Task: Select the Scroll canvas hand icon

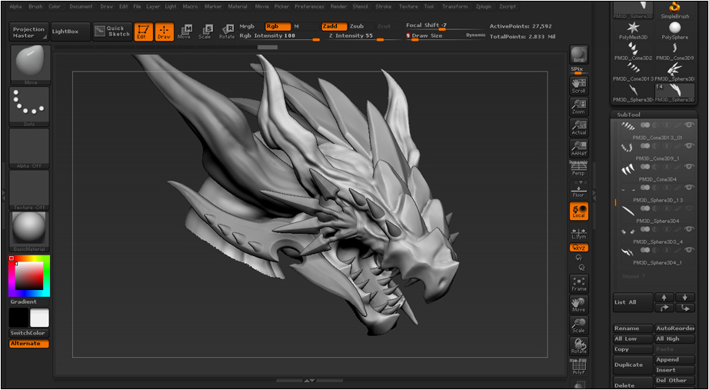Action: tap(579, 85)
